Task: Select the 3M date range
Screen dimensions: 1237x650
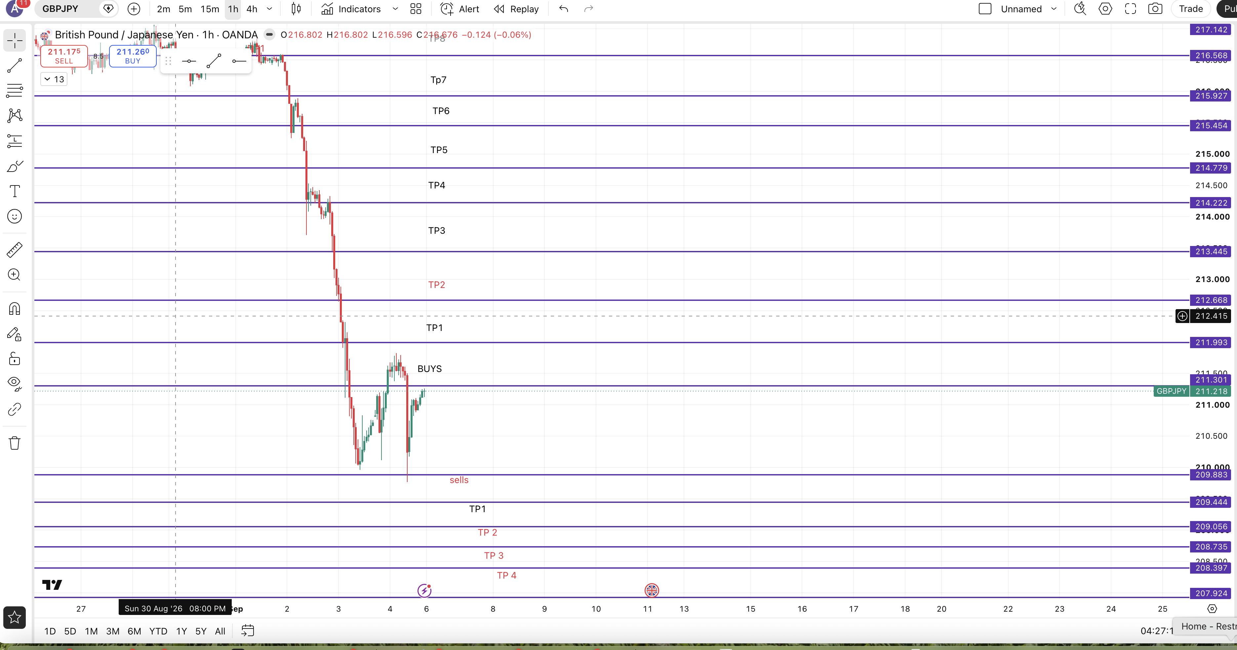Action: point(113,631)
